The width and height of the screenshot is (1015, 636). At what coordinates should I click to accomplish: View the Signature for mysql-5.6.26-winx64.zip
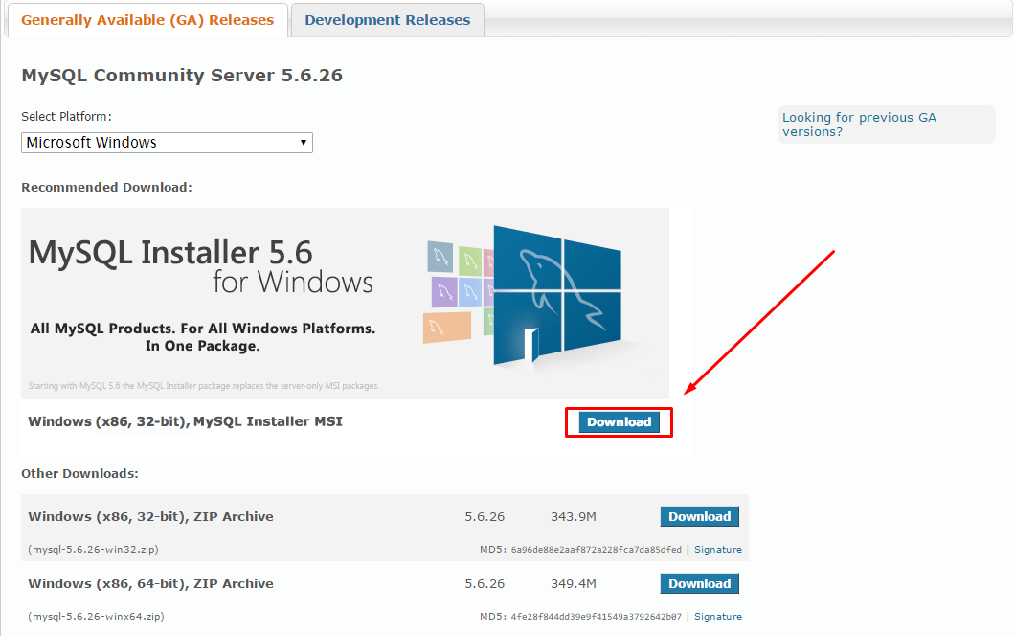click(x=718, y=616)
